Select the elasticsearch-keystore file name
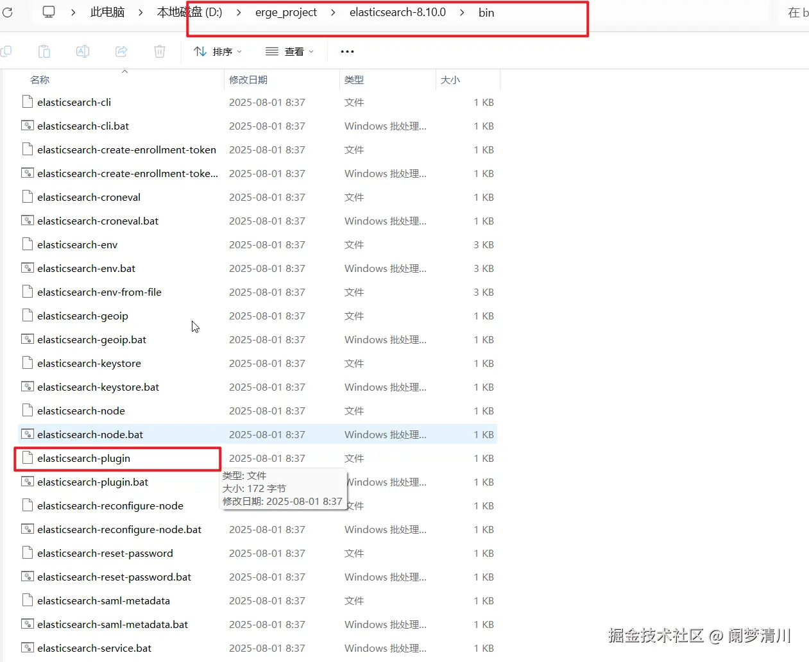The height and width of the screenshot is (662, 809). [x=89, y=363]
